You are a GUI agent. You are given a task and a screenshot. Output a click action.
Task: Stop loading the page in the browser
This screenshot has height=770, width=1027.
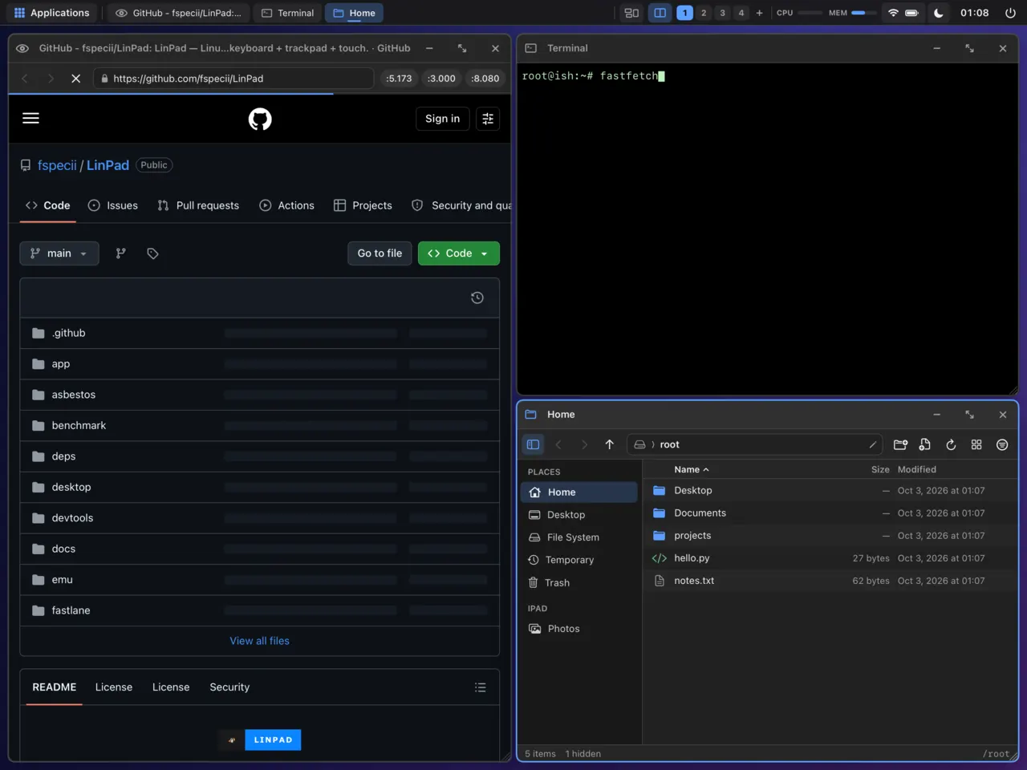click(75, 79)
